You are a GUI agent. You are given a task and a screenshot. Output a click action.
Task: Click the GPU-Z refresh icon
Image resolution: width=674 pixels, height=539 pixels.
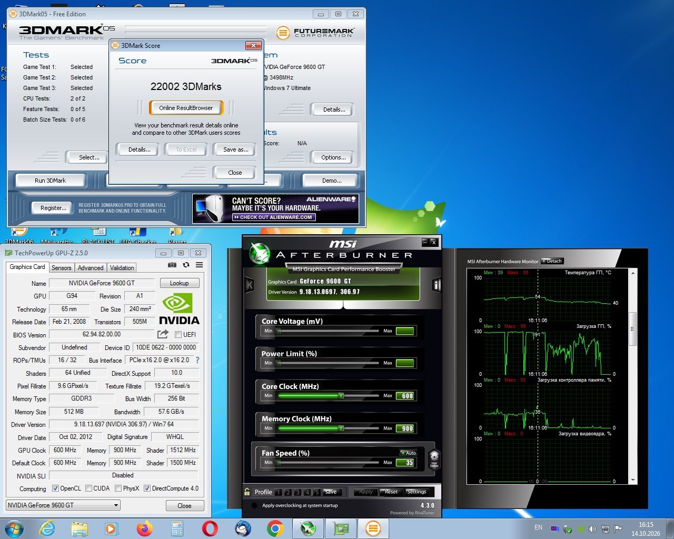point(186,265)
